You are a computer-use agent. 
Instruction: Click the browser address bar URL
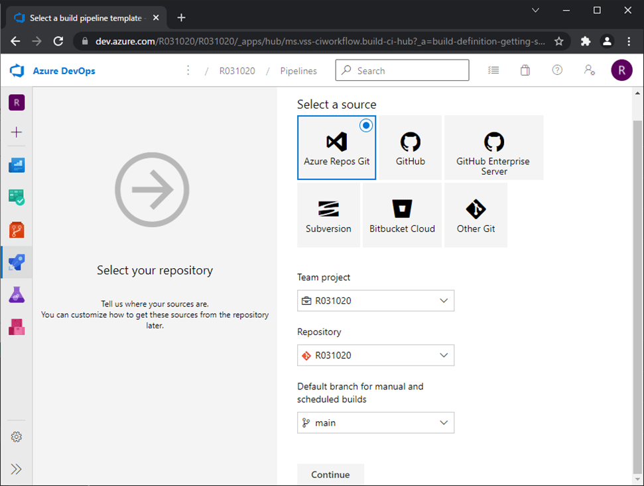click(320, 42)
